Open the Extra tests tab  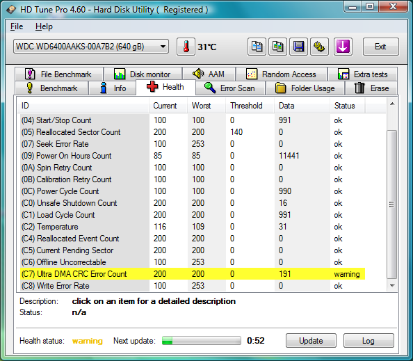pyautogui.click(x=362, y=74)
